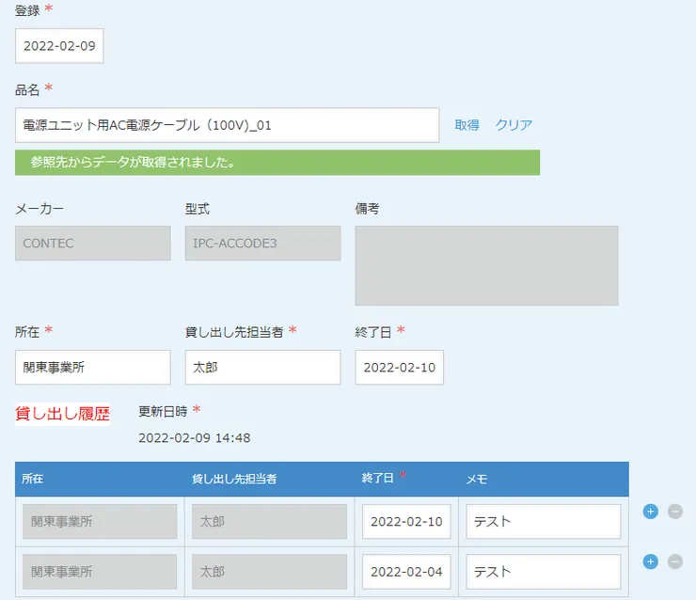Click the 取得 link next to 品名
The image size is (696, 600).
tap(467, 125)
